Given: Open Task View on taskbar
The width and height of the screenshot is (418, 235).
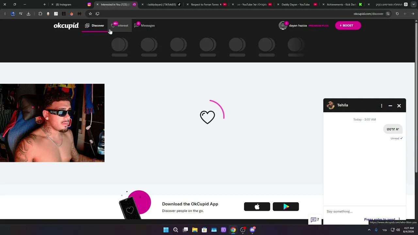Looking at the screenshot, I should [185, 230].
